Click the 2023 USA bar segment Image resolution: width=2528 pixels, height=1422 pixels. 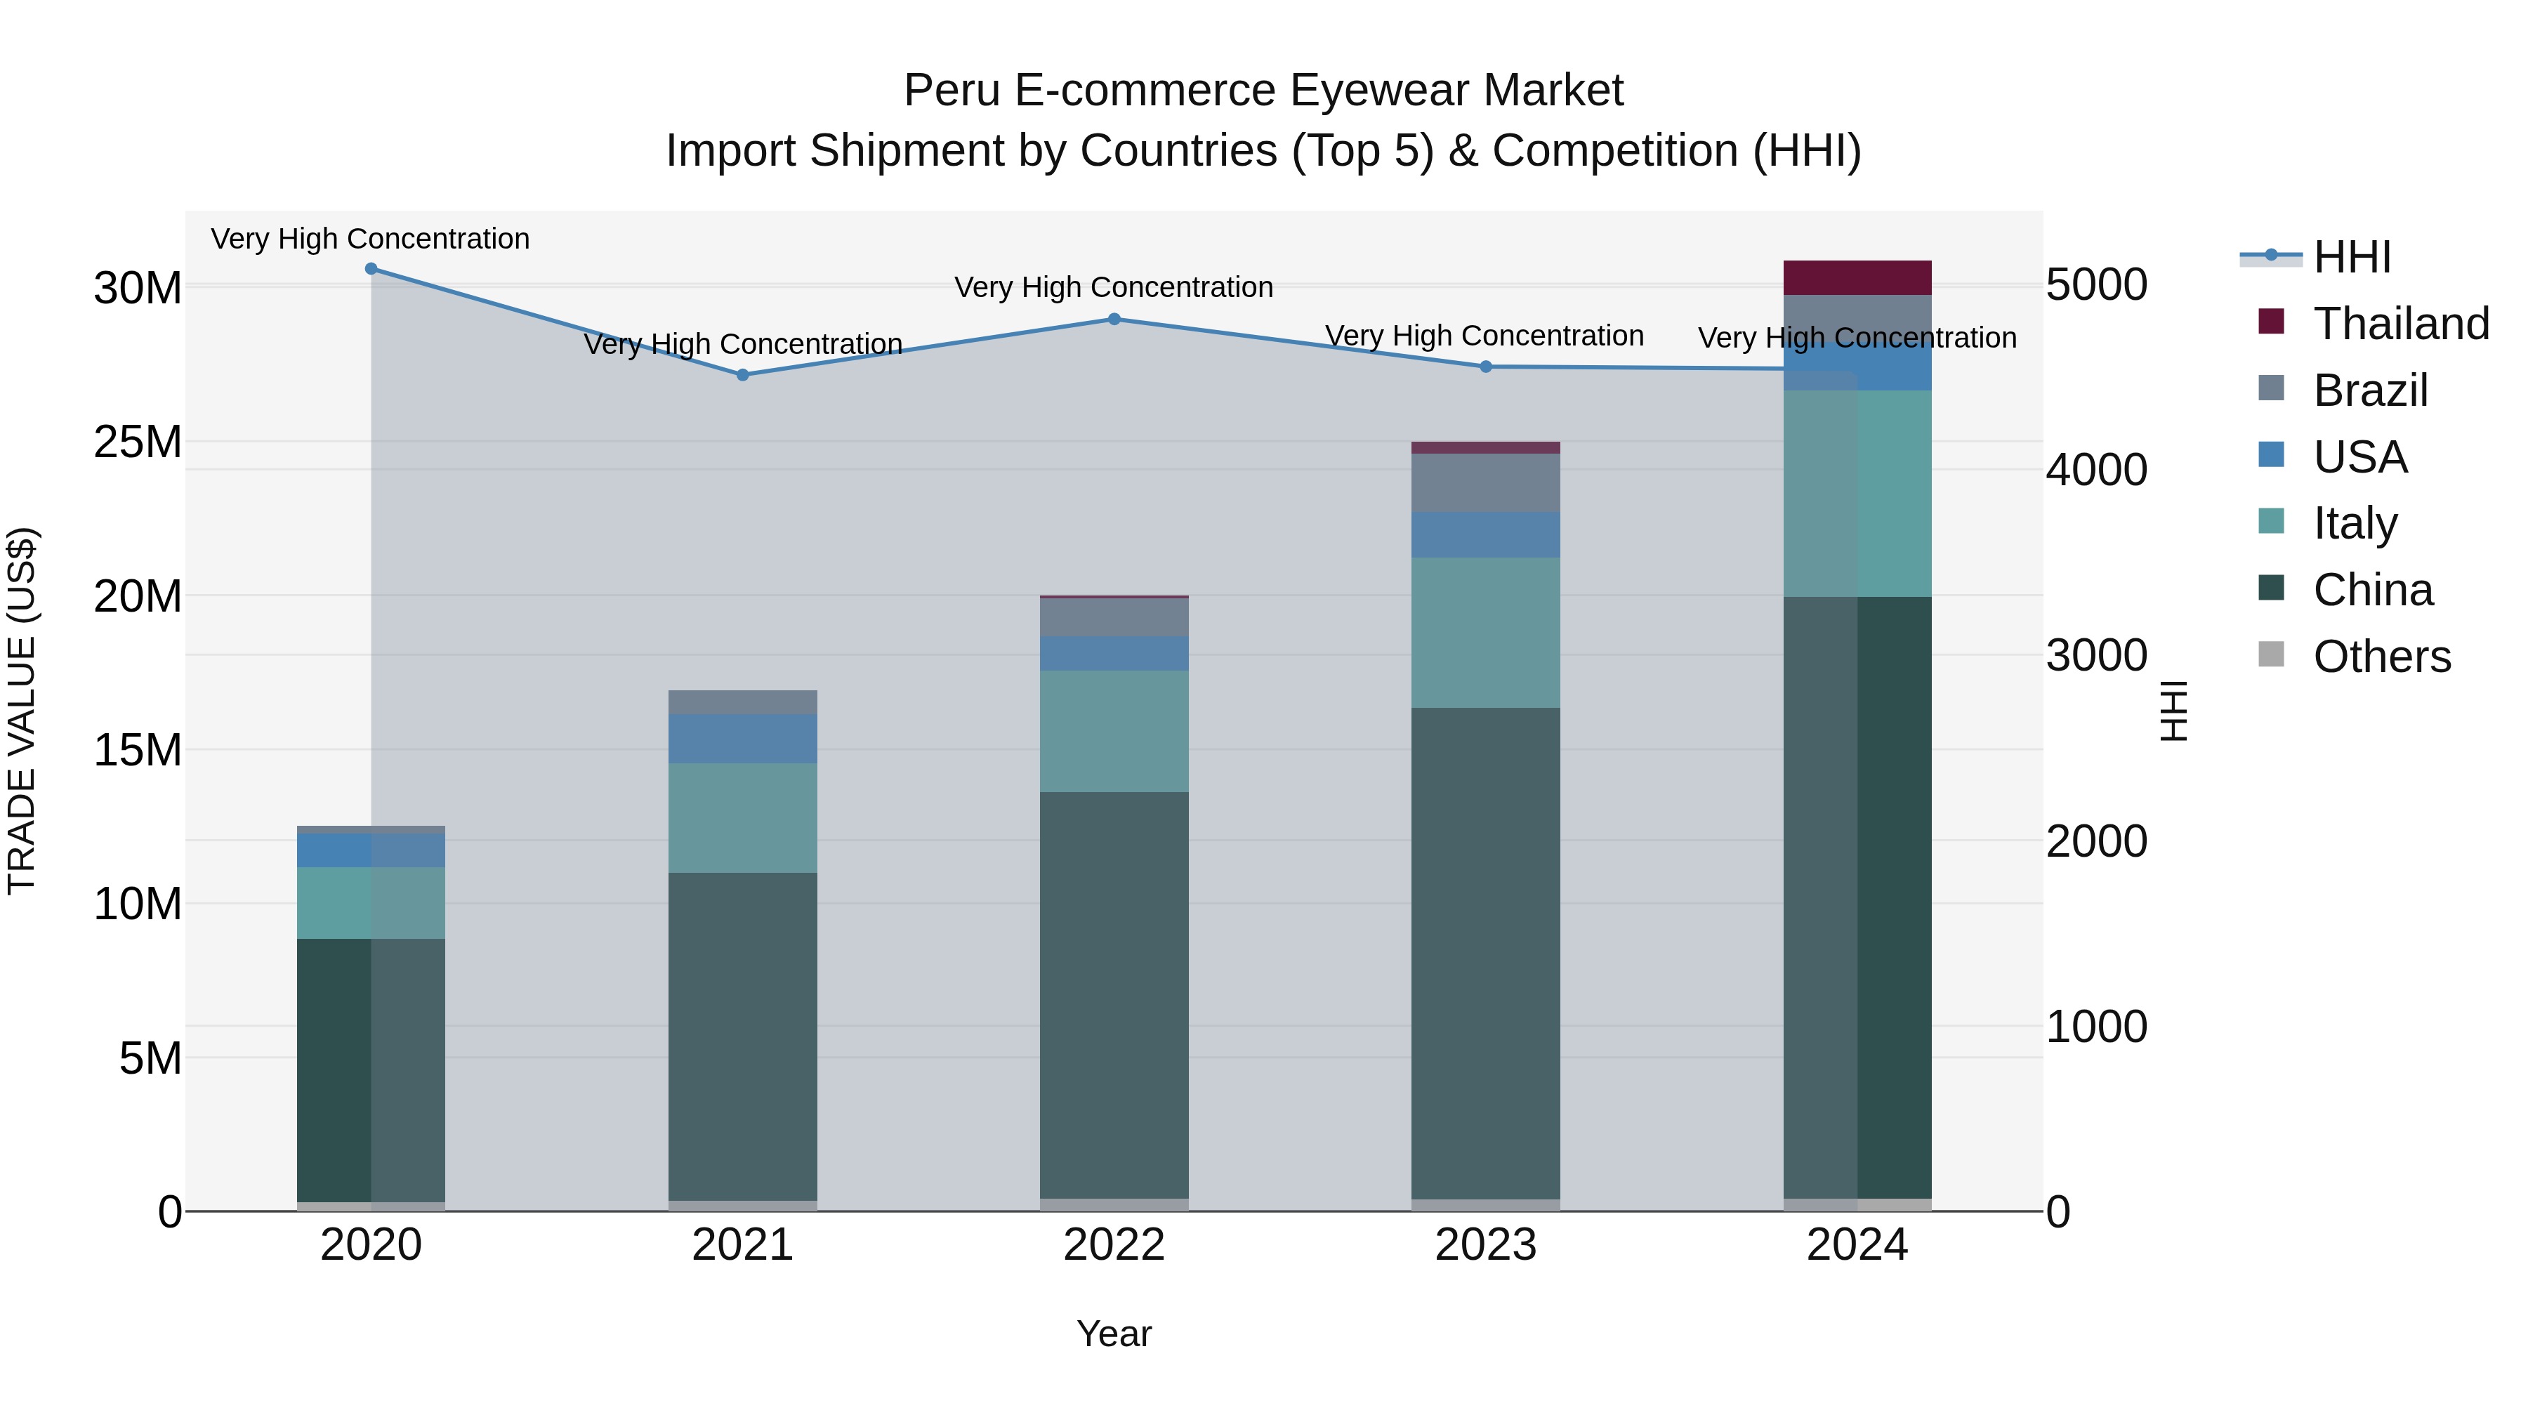(x=1486, y=535)
